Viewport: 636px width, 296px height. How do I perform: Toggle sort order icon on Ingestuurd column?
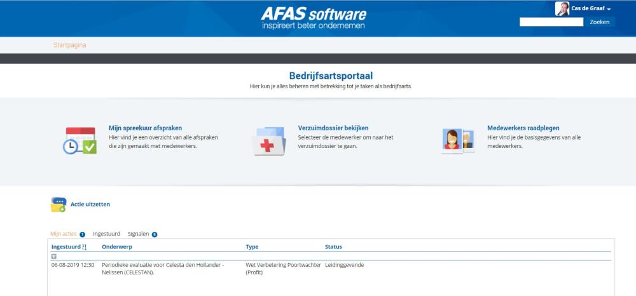[85, 247]
